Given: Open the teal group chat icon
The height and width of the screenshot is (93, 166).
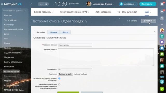Looking at the screenshot, I should [x=162, y=66].
